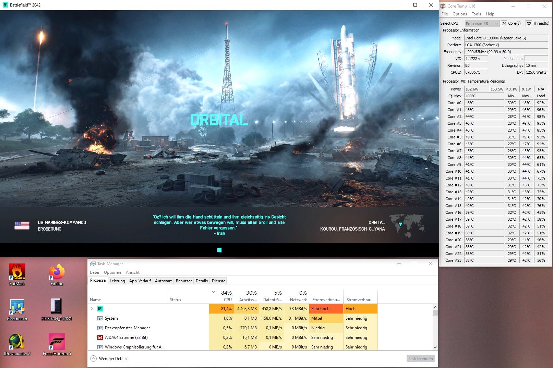The image size is (553, 368).
Task: Click the Battlefield 2042 window title icon
Action: (x=5, y=5)
